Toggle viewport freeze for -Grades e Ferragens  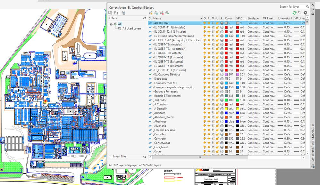[x=213, y=92]
